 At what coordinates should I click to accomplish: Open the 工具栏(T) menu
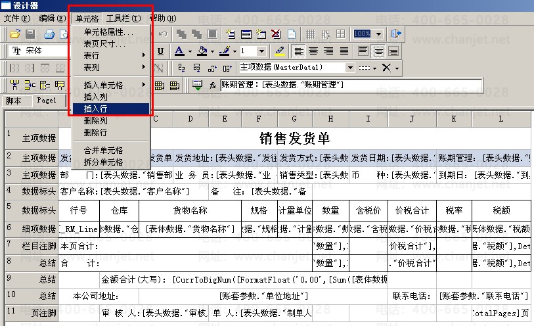click(x=123, y=18)
